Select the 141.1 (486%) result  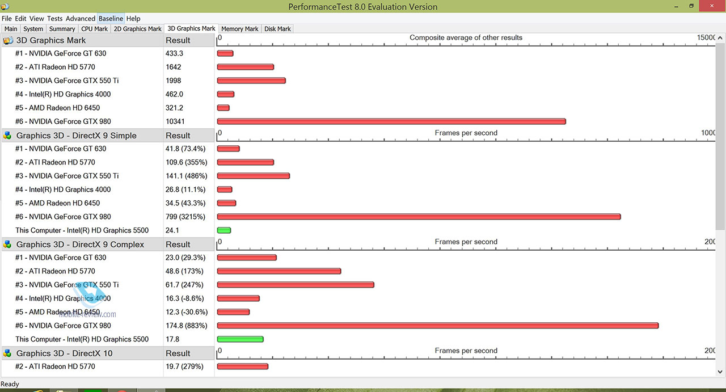coord(186,176)
